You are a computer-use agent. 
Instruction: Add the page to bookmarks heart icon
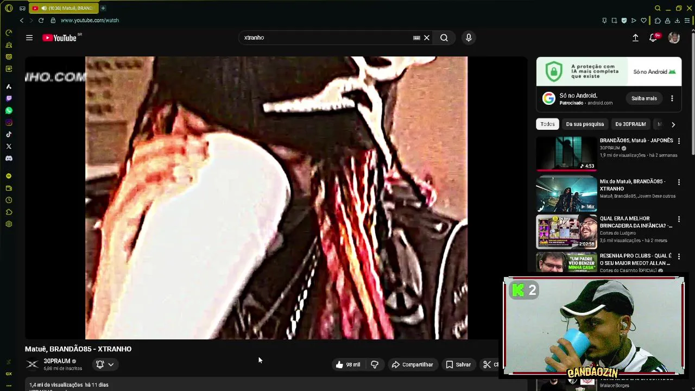(x=644, y=21)
